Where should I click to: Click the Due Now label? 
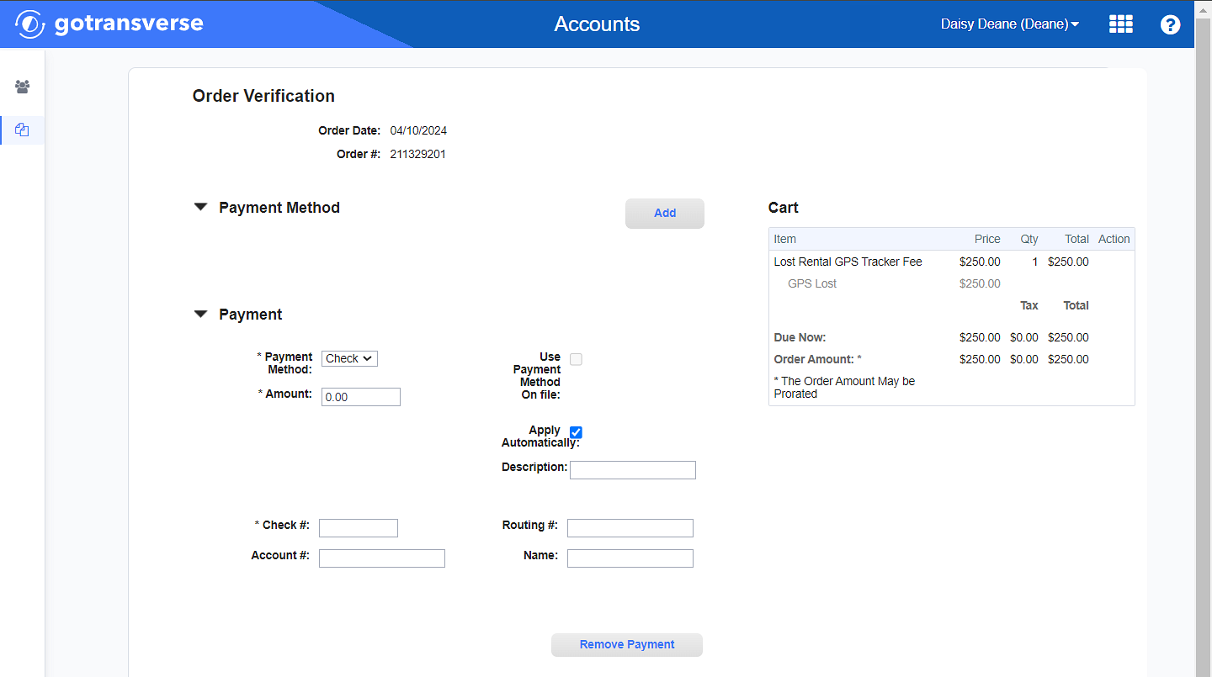pos(800,337)
